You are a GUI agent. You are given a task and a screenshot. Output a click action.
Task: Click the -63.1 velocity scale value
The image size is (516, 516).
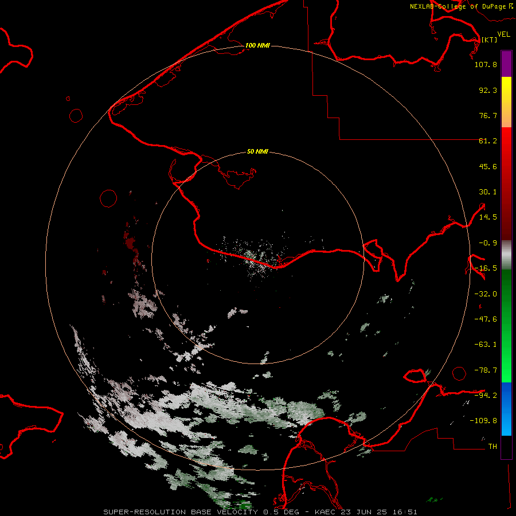pos(486,345)
